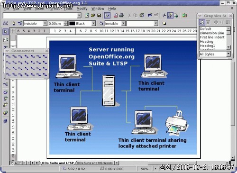237x173 pixels.
Task: Open the Insert tool with pie chart icon
Action: pos(6,113)
